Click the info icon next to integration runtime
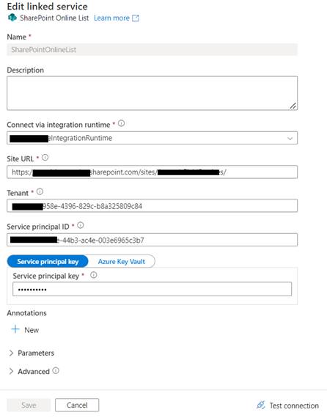This screenshot has width=327, height=418. 121,123
